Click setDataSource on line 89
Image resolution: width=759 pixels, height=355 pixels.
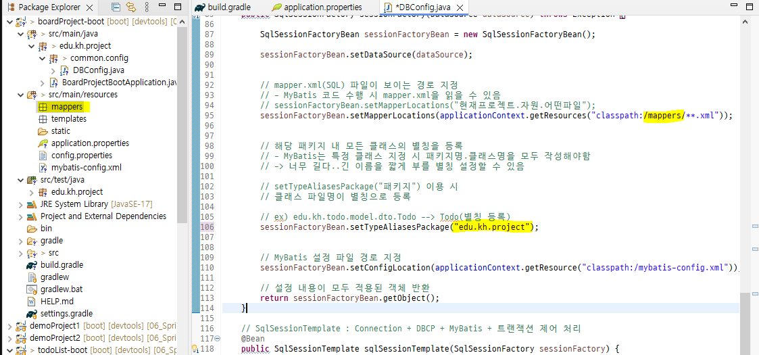tap(380, 55)
